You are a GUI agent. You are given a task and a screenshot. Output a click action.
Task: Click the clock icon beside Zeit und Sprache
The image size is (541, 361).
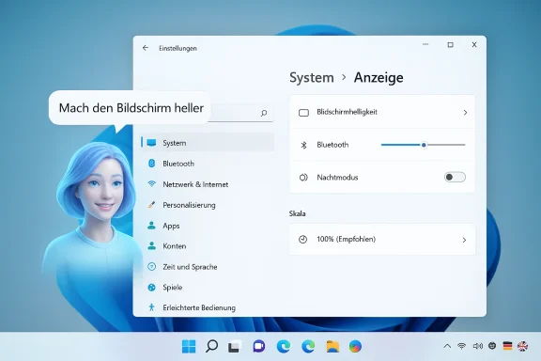click(151, 266)
